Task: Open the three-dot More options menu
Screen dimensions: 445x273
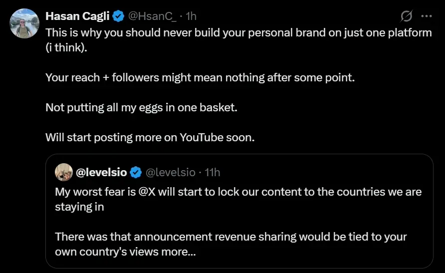Action: click(426, 16)
